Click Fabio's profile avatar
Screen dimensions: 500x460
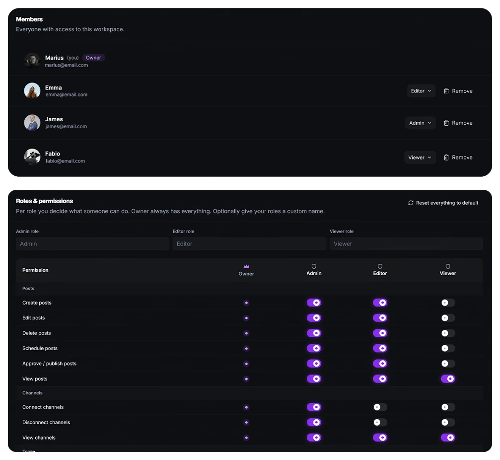32,156
